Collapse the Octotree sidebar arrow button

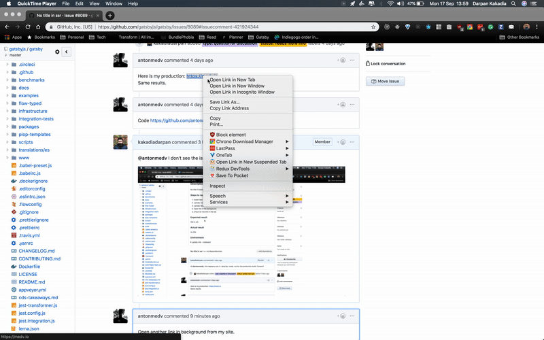(x=66, y=52)
